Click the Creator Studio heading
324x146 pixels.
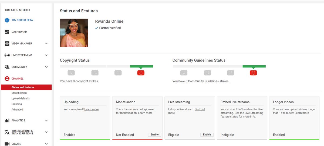[18, 10]
